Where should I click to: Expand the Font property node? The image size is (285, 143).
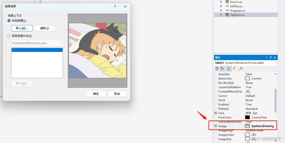coord(216,113)
